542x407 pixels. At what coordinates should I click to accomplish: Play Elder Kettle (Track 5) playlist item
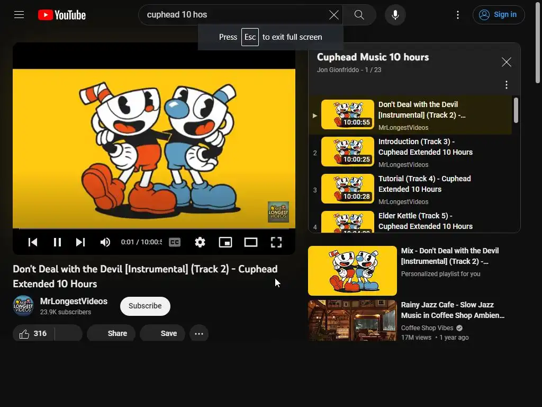pyautogui.click(x=410, y=221)
